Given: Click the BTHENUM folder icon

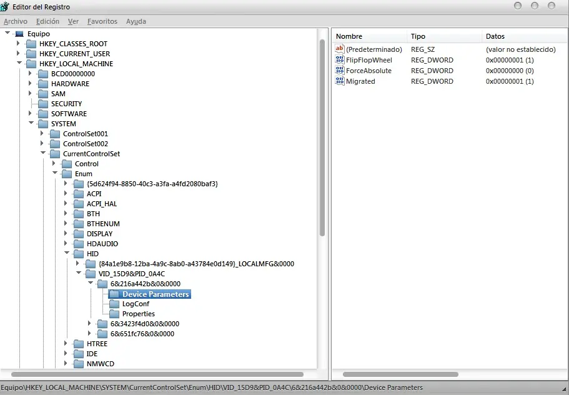Looking at the screenshot, I should (79, 224).
